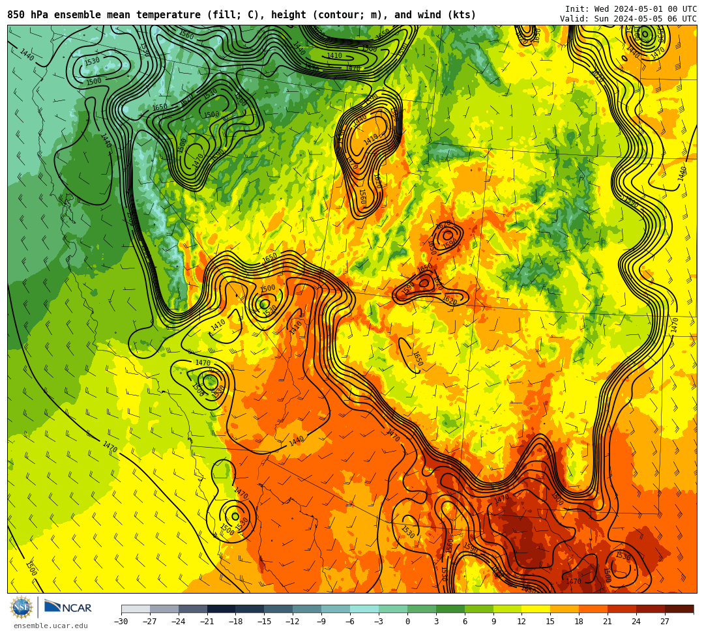Pick the 0 to 3 medium green swatch
This screenshot has width=704, height=634.
click(422, 609)
